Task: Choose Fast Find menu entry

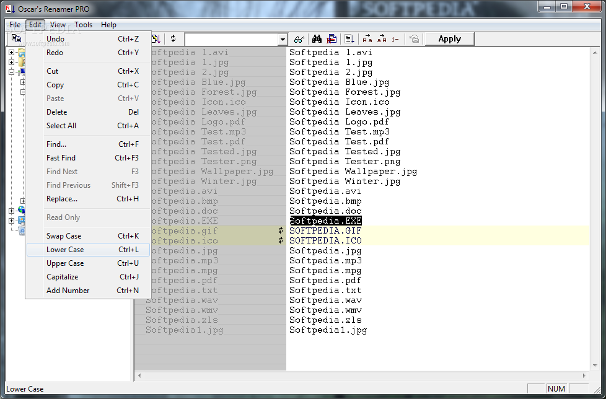Action: tap(88, 157)
